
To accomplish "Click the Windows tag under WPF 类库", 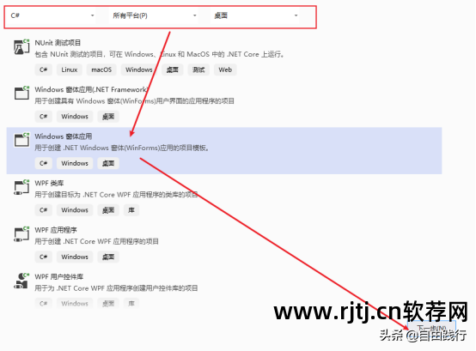I will point(75,210).
